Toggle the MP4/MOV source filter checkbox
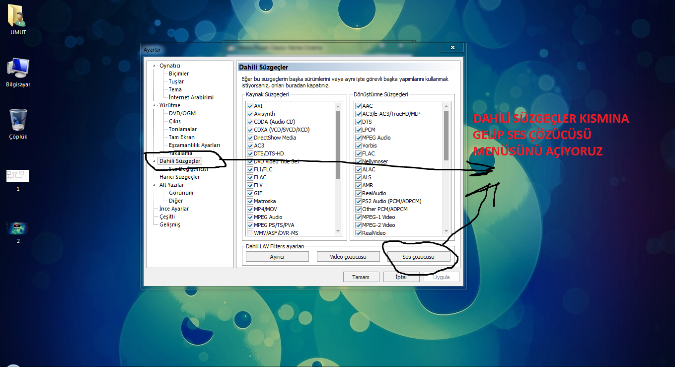Viewport: 675px width, 367px height. (x=250, y=209)
